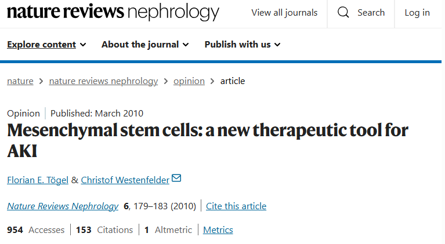This screenshot has height=244, width=445.
Task: Click the nature reviews nephrology logo
Action: click(x=113, y=13)
